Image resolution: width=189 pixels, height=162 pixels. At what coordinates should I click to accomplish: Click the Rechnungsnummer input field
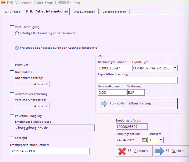coord(114,68)
